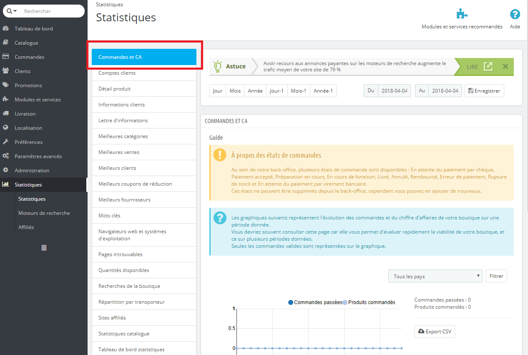528x355 pixels.
Task: Select the Mois-1 period button
Action: (x=299, y=91)
